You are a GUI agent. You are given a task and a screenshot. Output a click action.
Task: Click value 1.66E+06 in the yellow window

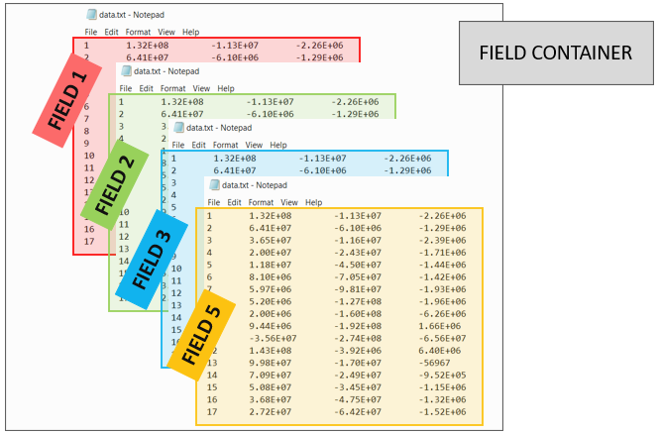pyautogui.click(x=441, y=324)
